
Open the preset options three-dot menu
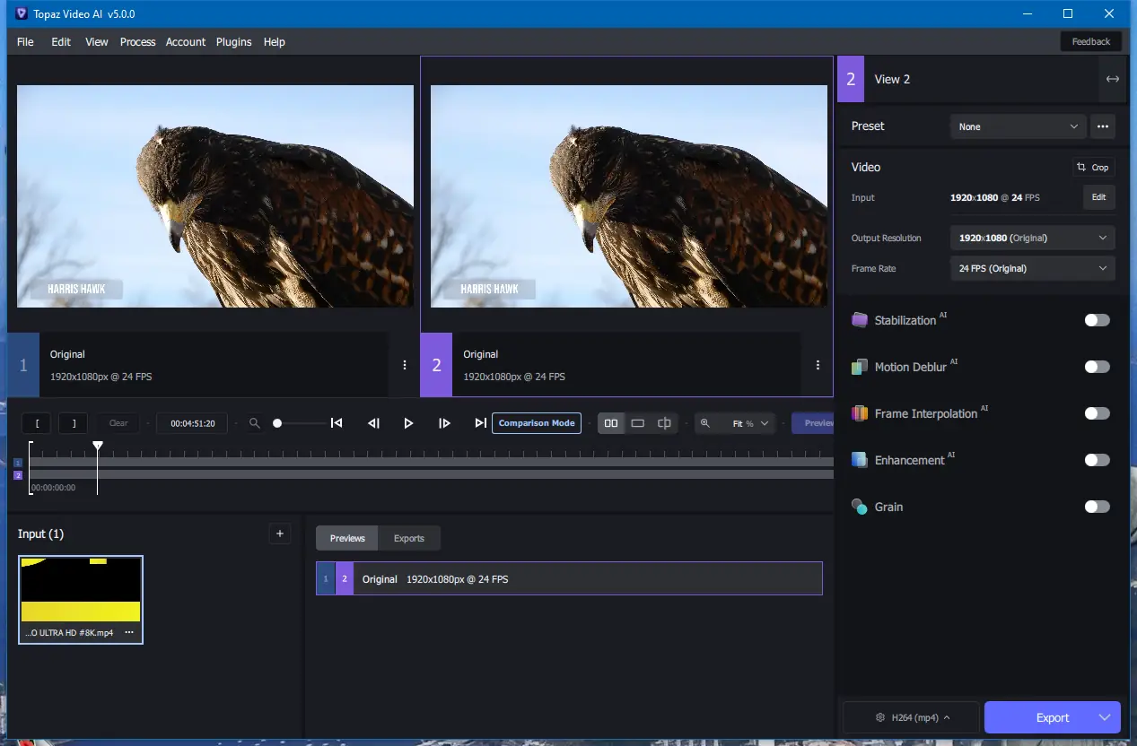coord(1103,126)
